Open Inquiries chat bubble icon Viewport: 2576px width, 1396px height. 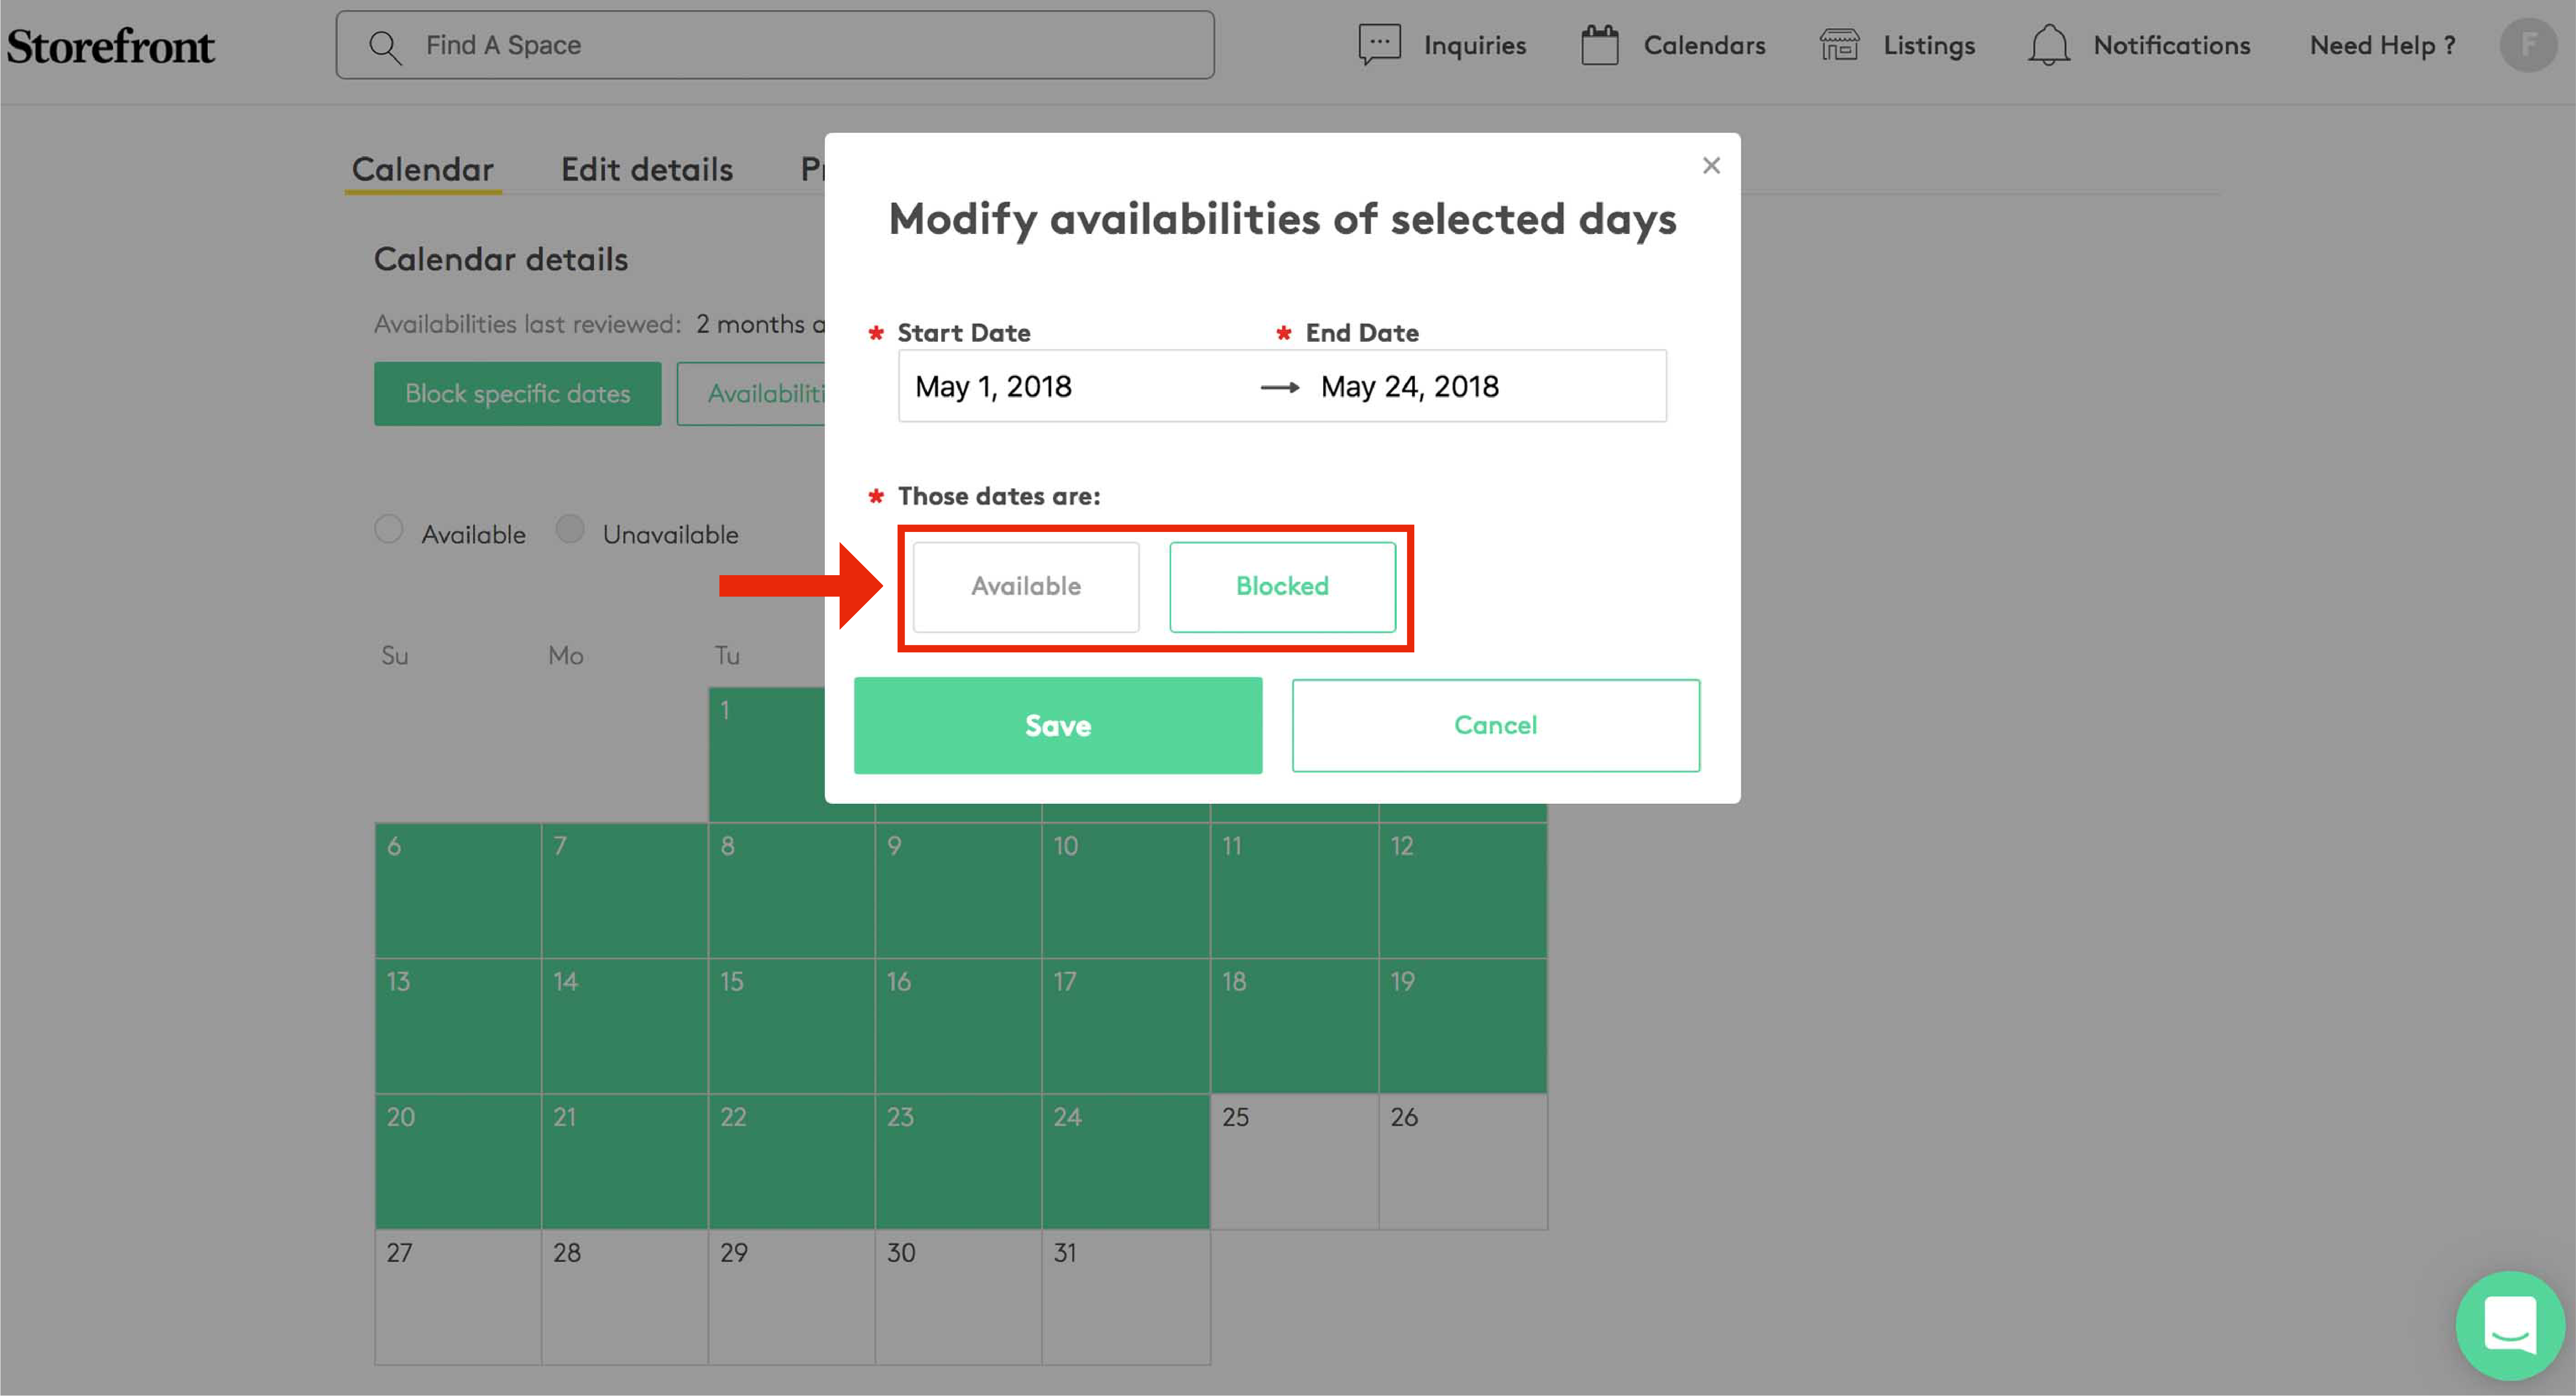pyautogui.click(x=1379, y=45)
